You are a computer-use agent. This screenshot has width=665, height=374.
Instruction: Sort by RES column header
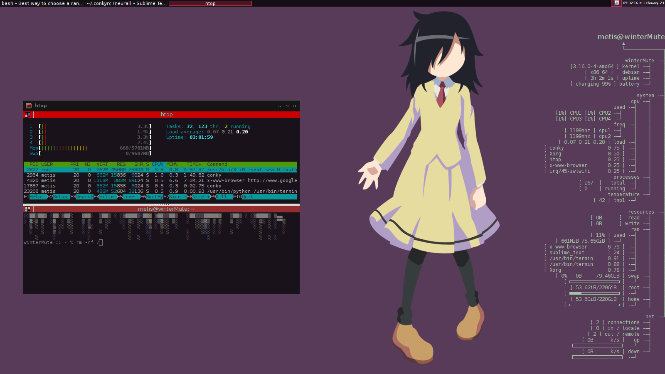pyautogui.click(x=121, y=164)
